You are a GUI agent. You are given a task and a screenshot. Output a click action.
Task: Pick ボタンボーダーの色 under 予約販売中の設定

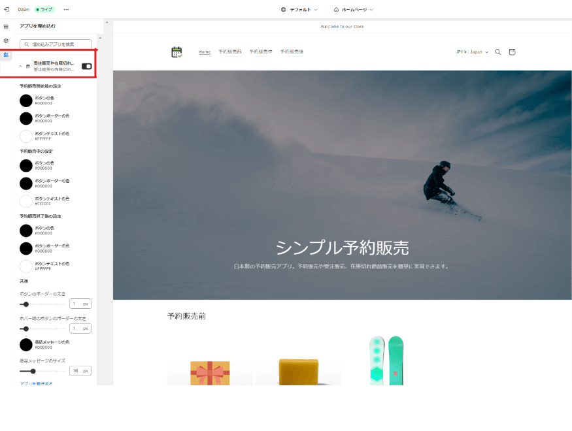[x=26, y=184]
